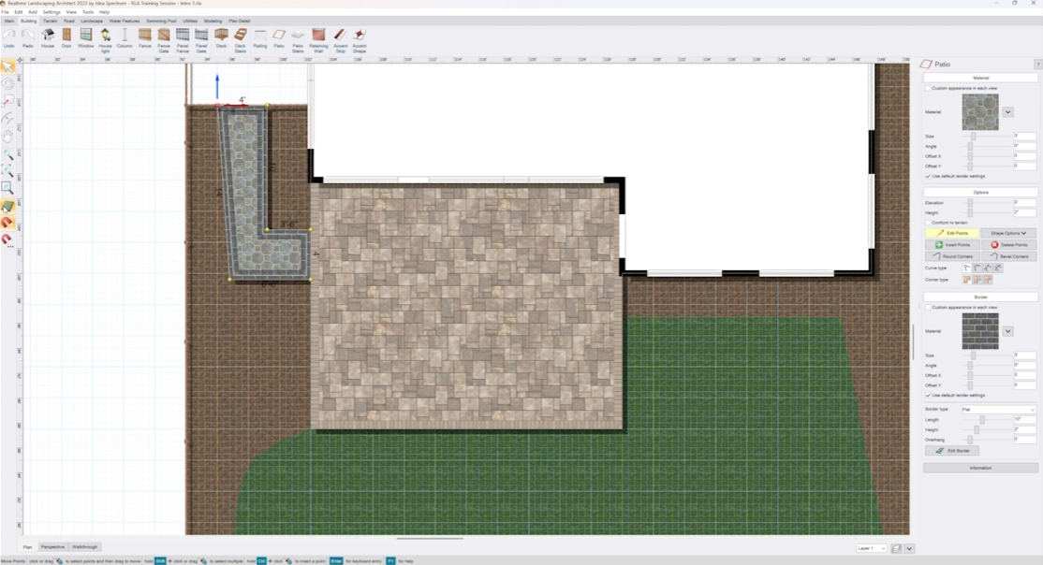The height and width of the screenshot is (565, 1043).
Task: Switch to the Landscape ribbon tab
Action: click(92, 21)
